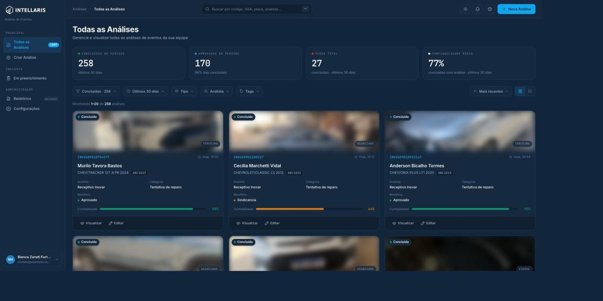Switch to grid view

coord(520,91)
